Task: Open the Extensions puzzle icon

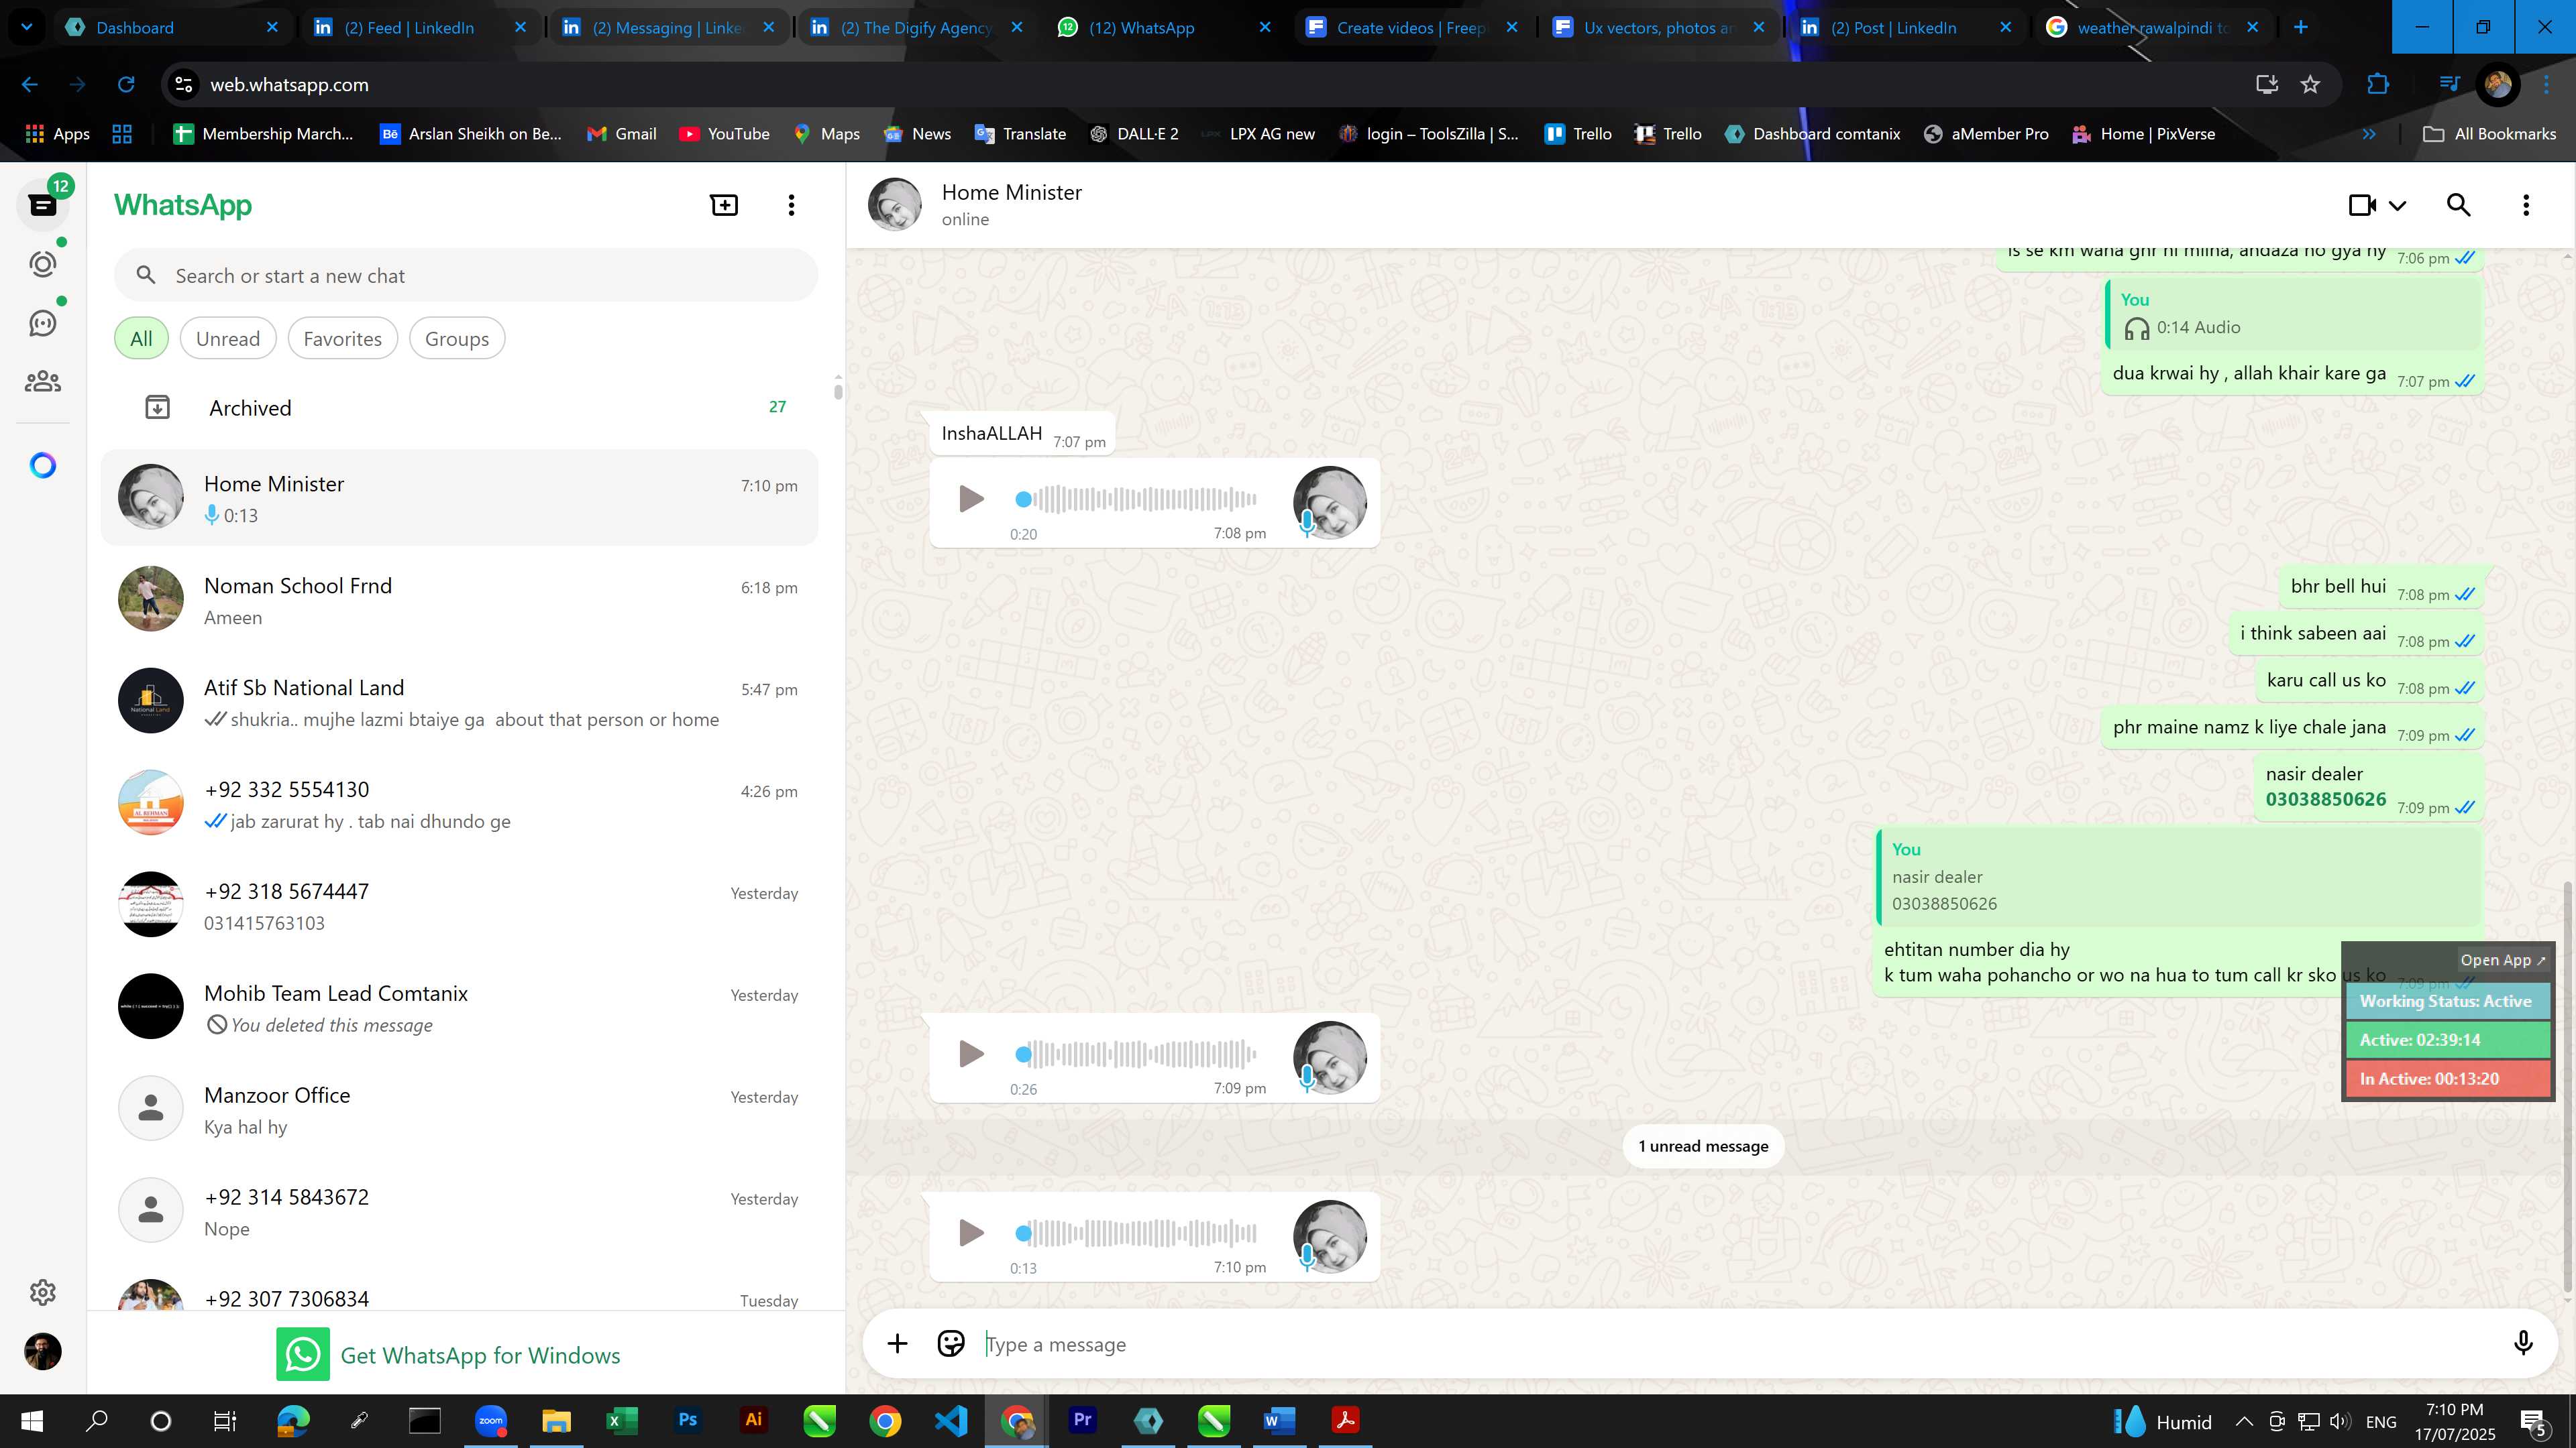Action: (x=2378, y=85)
